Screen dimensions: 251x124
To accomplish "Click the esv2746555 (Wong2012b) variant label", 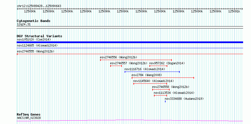I will click(x=36, y=51).
